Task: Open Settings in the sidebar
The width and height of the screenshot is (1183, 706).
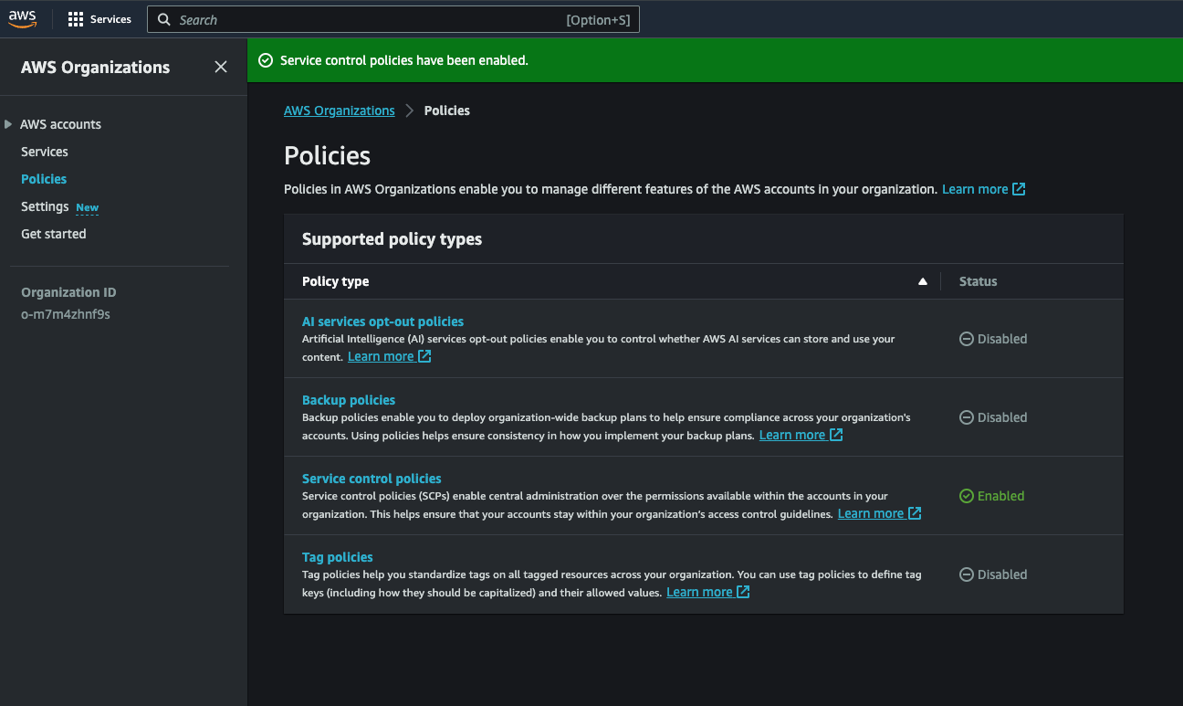Action: 45,206
